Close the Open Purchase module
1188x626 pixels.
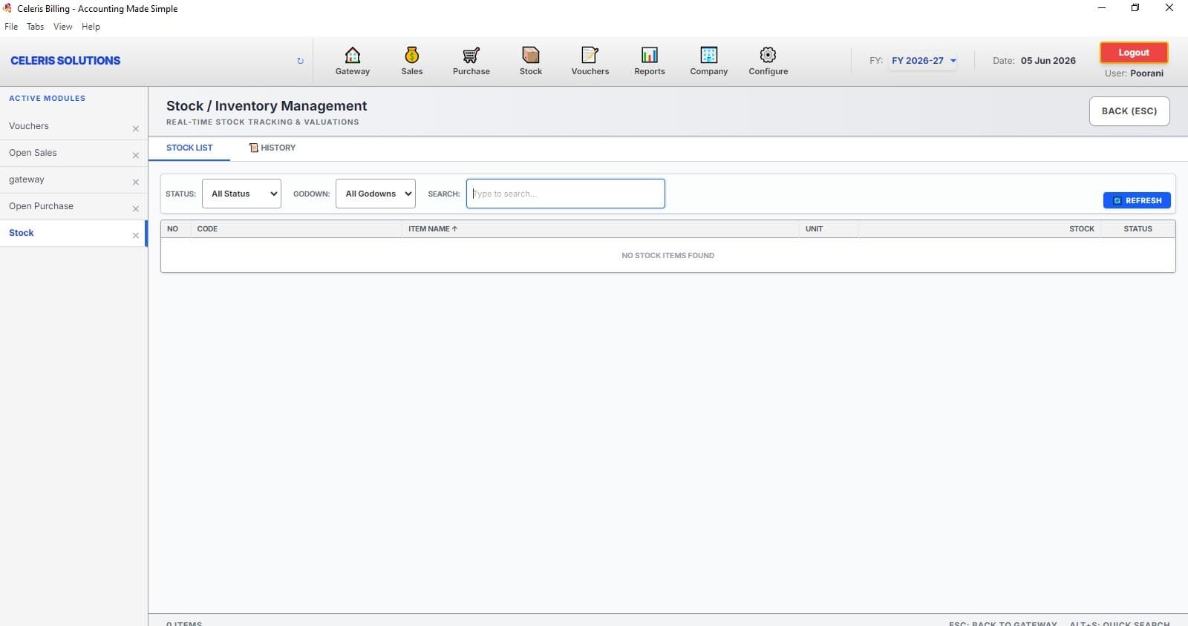point(136,209)
